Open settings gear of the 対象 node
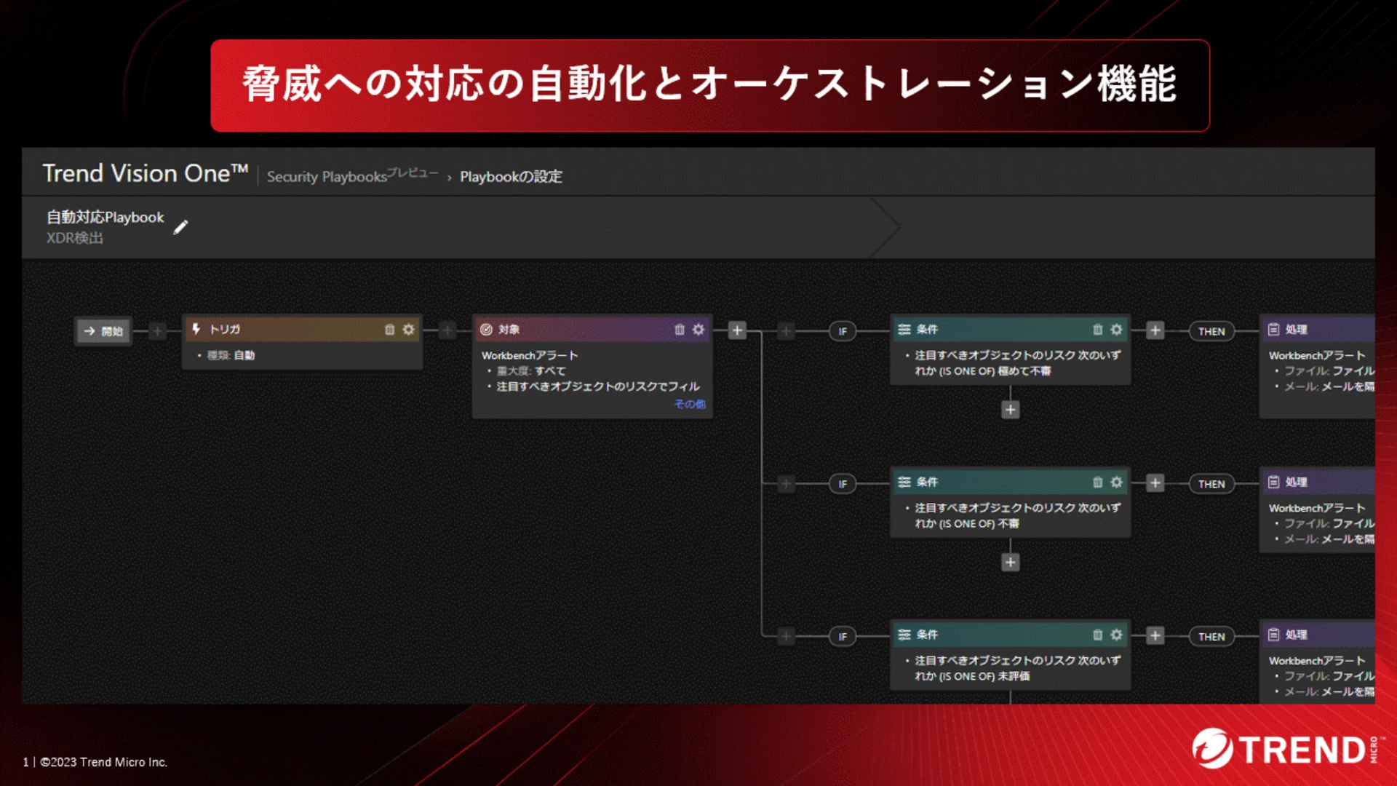 698,330
